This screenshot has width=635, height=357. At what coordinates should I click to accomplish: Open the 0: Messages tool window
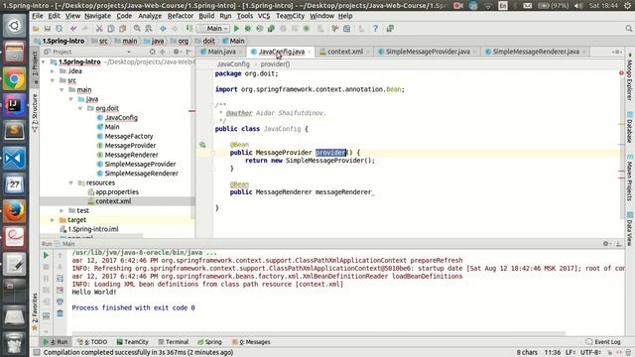click(251, 342)
